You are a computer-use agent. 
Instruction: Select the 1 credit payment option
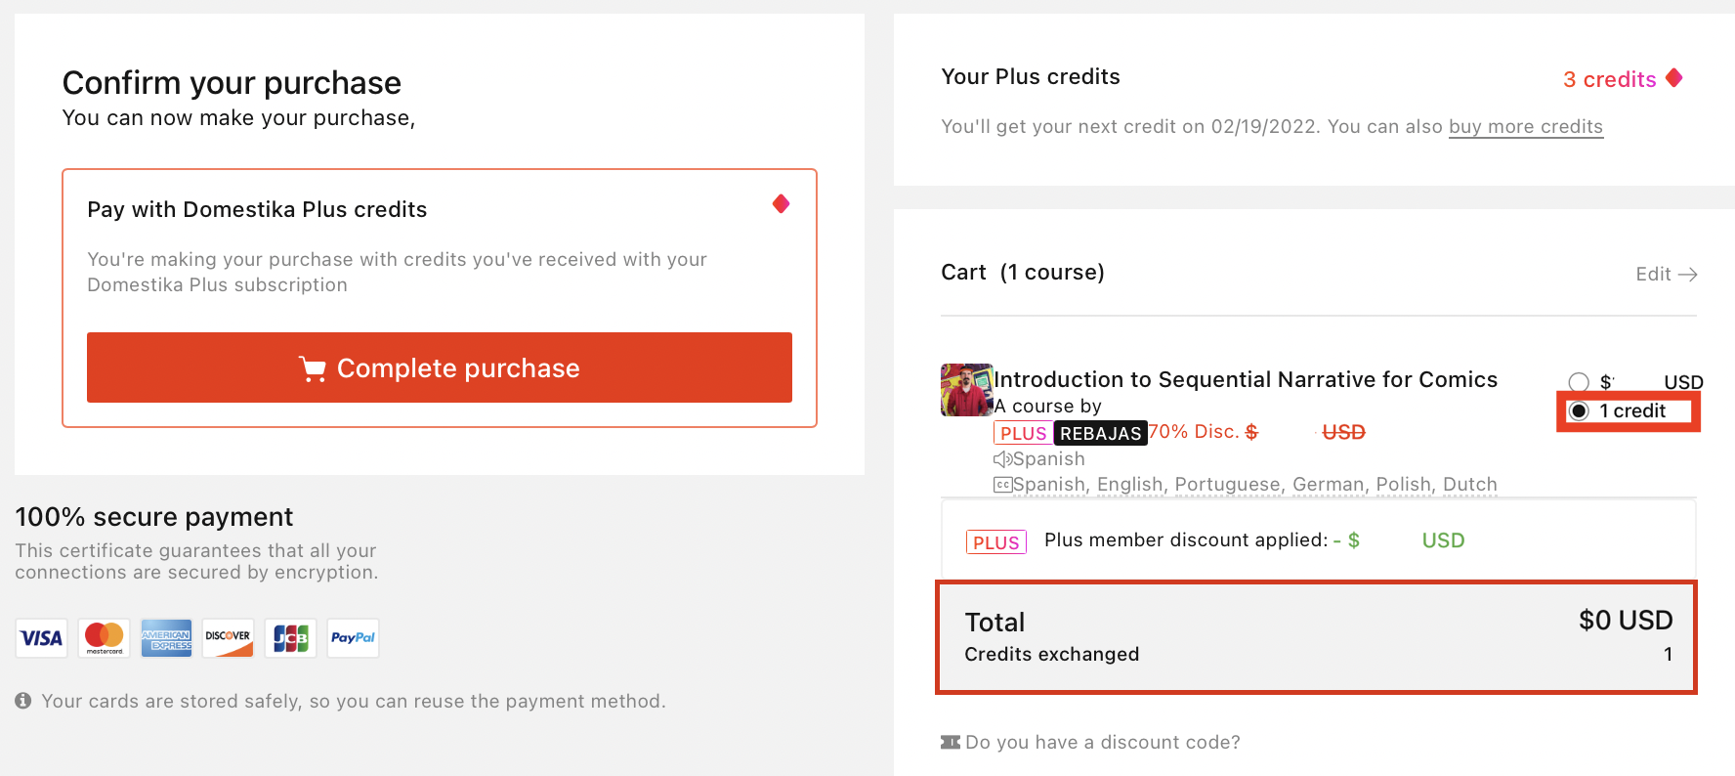[1579, 411]
